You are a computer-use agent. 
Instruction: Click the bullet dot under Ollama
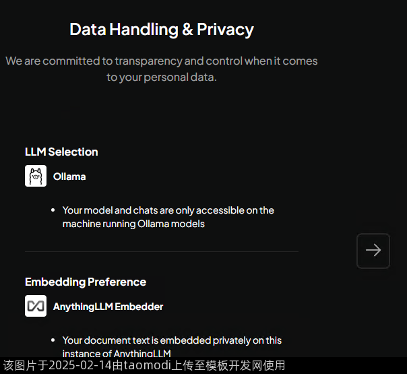[x=53, y=210]
